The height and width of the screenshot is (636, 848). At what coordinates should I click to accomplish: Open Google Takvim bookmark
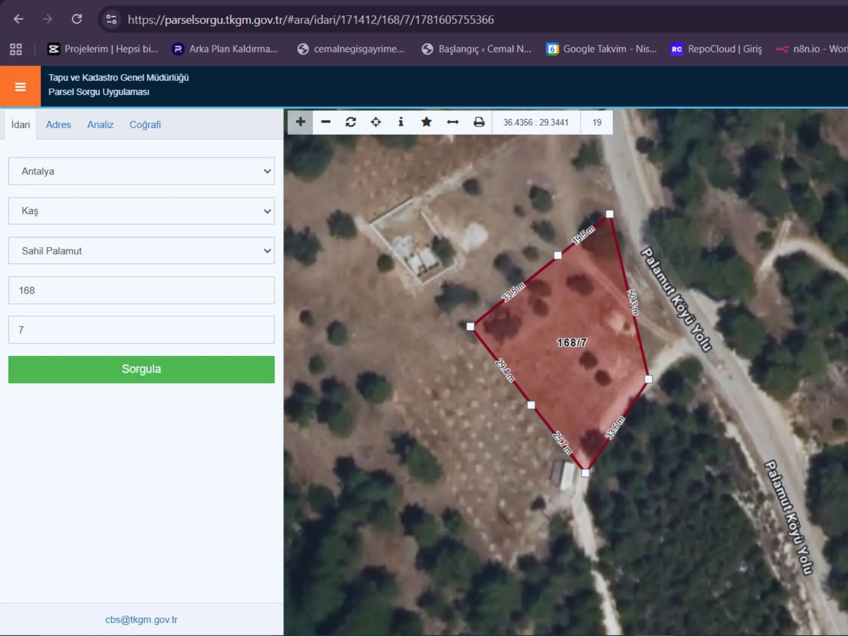tap(601, 49)
